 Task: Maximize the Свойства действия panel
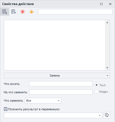(101, 4)
